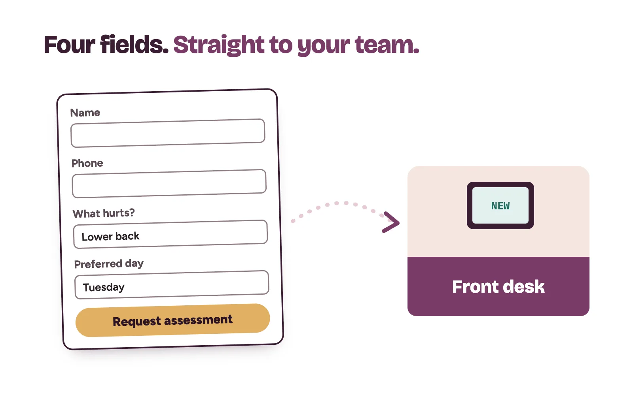Select the Lower back value text
The width and height of the screenshot is (633, 395).
[x=110, y=237]
